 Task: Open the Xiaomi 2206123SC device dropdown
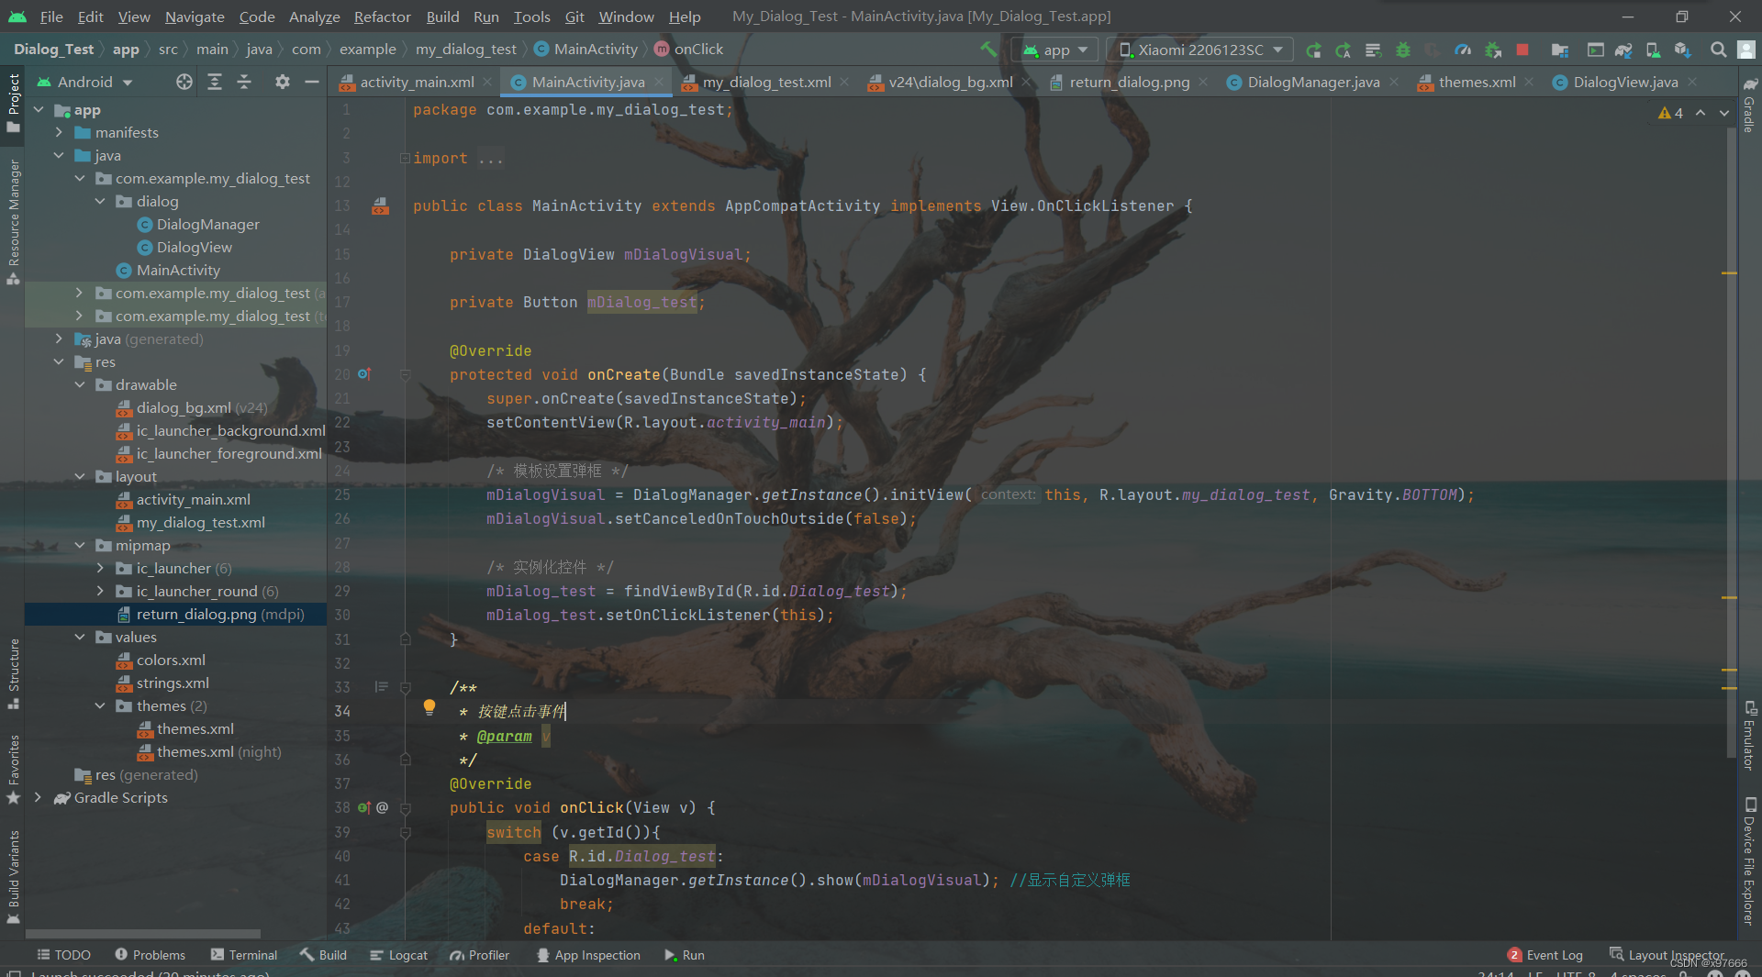pyautogui.click(x=1200, y=50)
